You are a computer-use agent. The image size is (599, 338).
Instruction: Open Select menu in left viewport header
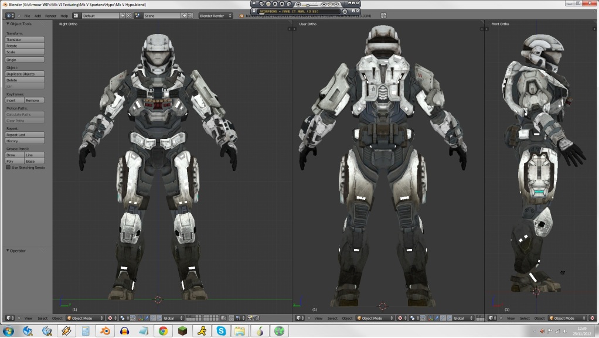point(42,318)
